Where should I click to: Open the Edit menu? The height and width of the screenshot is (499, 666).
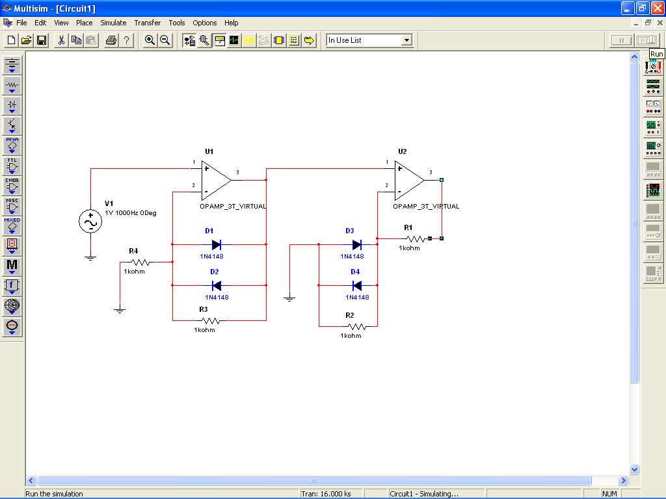[40, 23]
